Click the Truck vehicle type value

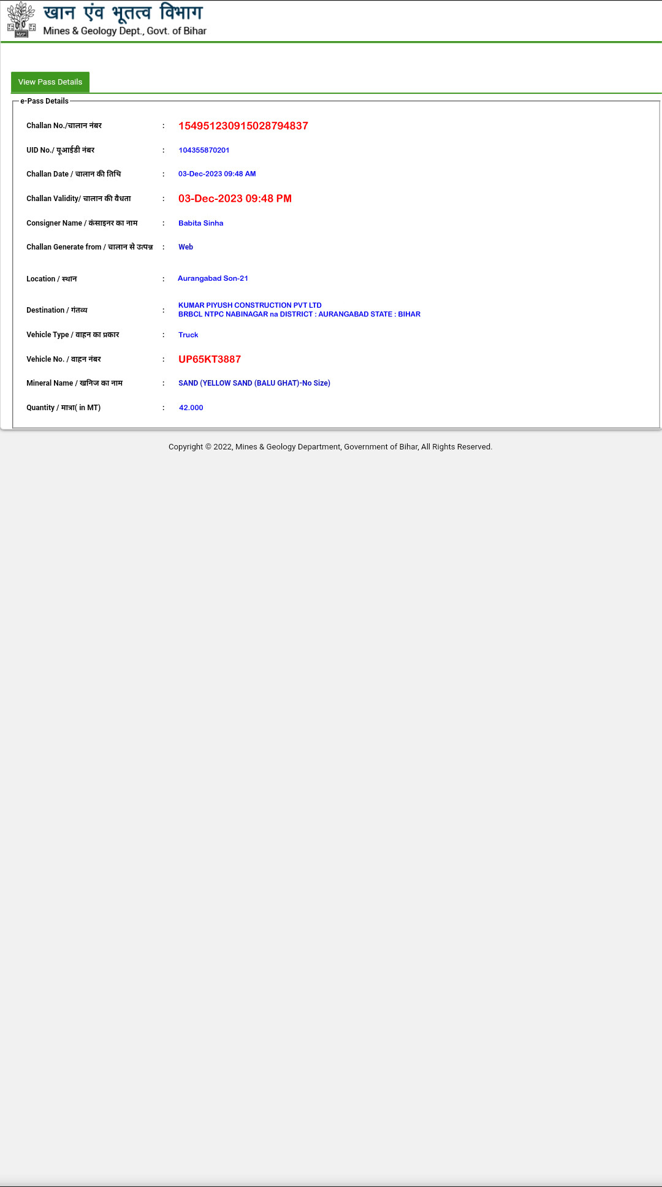pyautogui.click(x=188, y=335)
